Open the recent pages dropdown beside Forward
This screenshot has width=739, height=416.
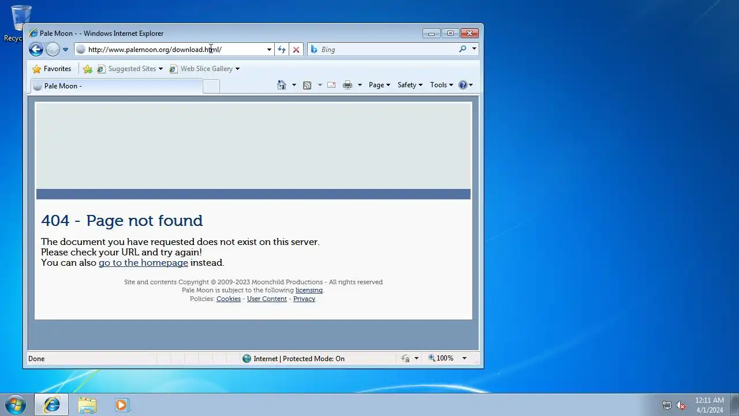(65, 50)
